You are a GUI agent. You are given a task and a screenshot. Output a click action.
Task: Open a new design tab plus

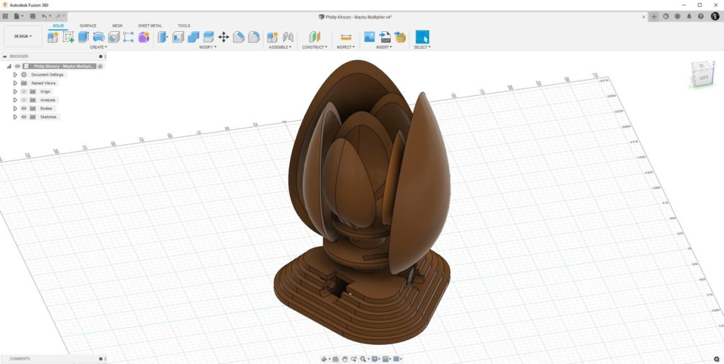pyautogui.click(x=654, y=16)
